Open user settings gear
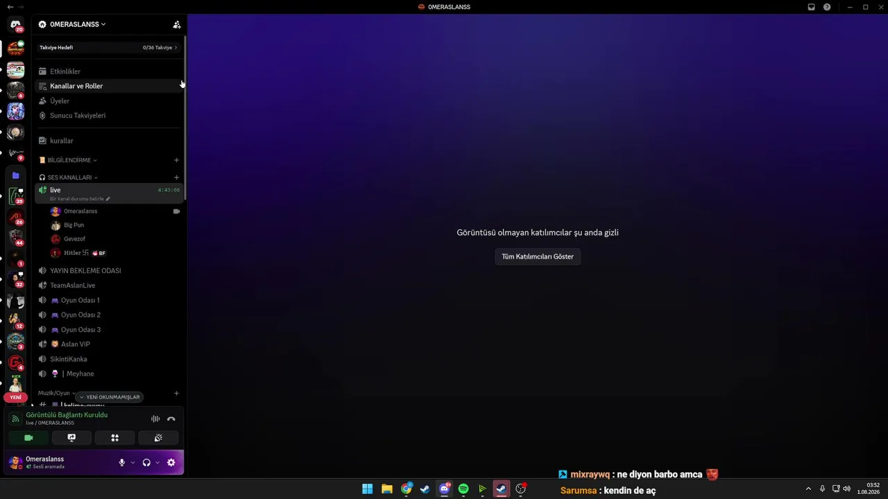 coord(171,462)
